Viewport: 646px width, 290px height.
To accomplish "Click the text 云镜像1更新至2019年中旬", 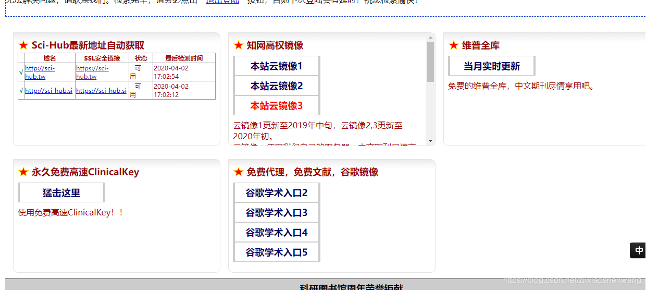I will [283, 126].
